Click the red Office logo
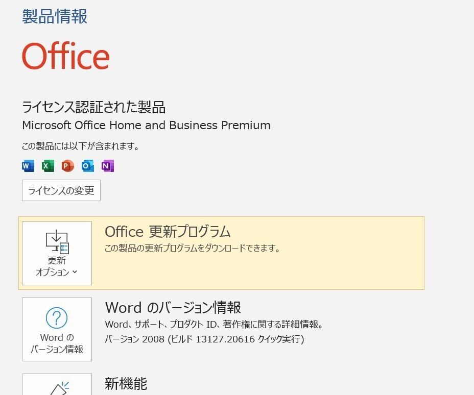Viewport: 474px width, 395px height. coord(66,56)
